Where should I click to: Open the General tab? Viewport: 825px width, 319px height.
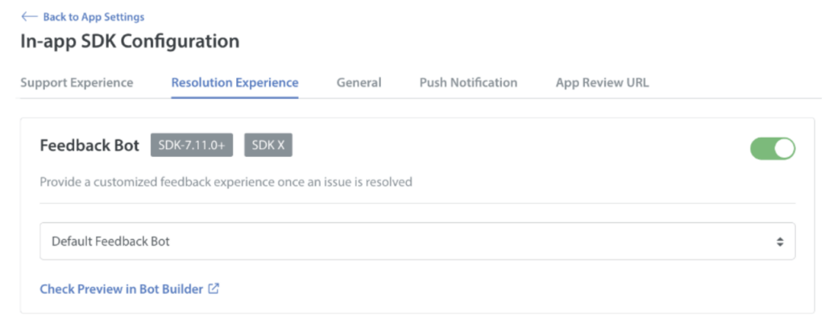359,83
